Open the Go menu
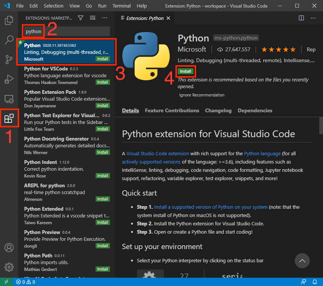Image resolution: width=323 pixels, height=286 pixels. [89, 6]
